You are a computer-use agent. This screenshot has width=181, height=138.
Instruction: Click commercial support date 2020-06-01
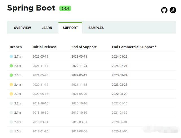coord(119,122)
